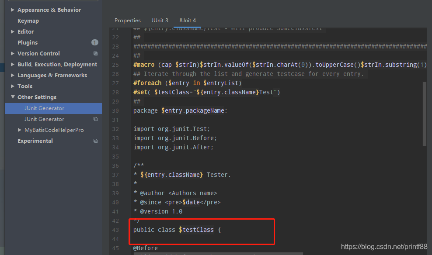This screenshot has height=255, width=432.
Task: Click the project-scope icon beside Experimental
Action: 95,141
